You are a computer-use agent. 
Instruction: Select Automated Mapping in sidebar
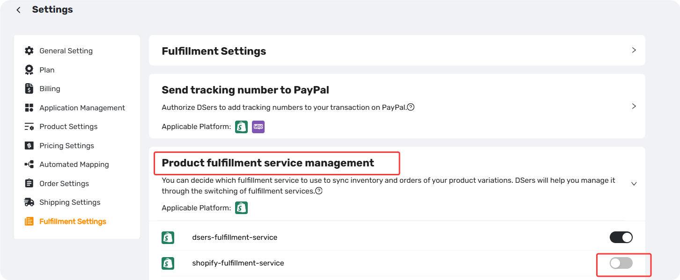pos(74,164)
